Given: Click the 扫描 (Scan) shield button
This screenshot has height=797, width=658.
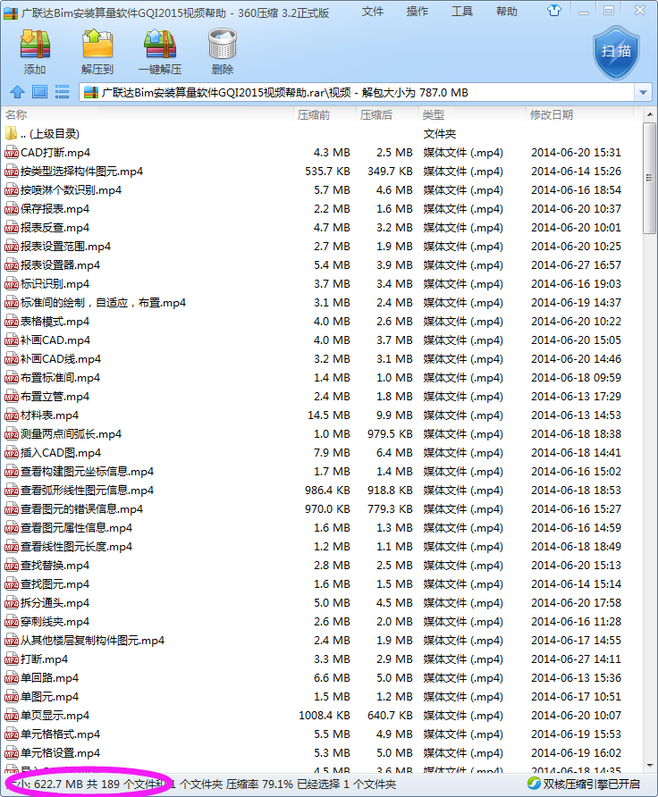Looking at the screenshot, I should (x=616, y=53).
